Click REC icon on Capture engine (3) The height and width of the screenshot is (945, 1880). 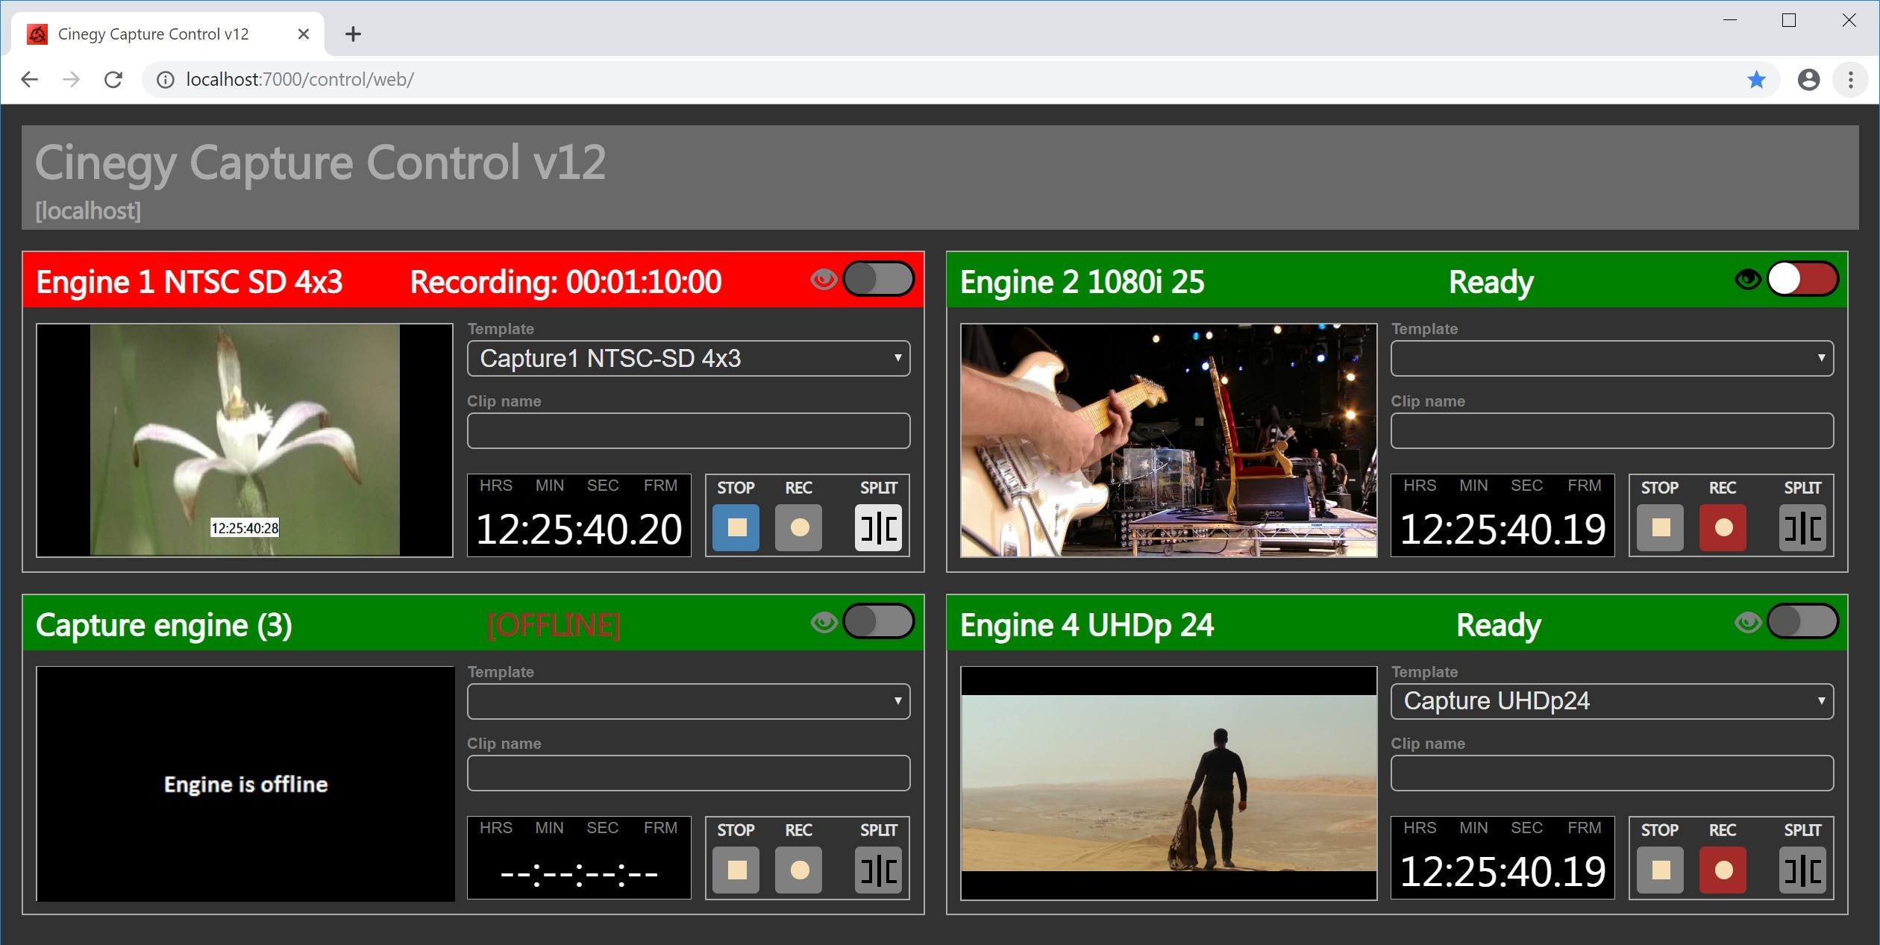[798, 870]
